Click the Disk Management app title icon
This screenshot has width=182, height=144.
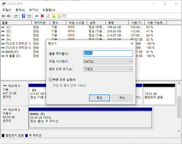[x=4, y=4]
